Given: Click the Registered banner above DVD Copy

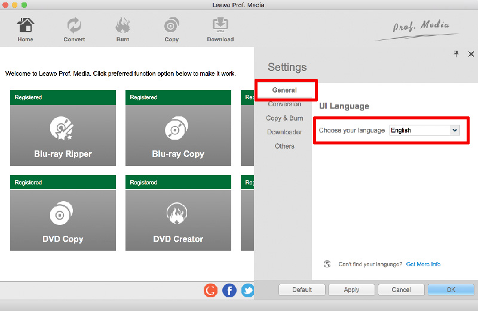Looking at the screenshot, I should pyautogui.click(x=63, y=182).
